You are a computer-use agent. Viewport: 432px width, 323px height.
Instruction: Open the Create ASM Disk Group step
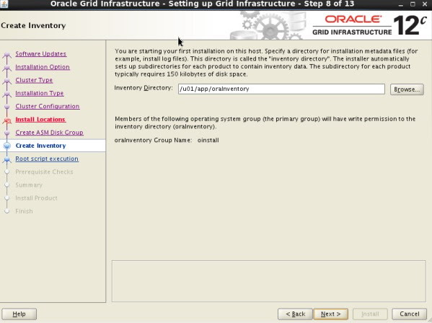coord(49,133)
